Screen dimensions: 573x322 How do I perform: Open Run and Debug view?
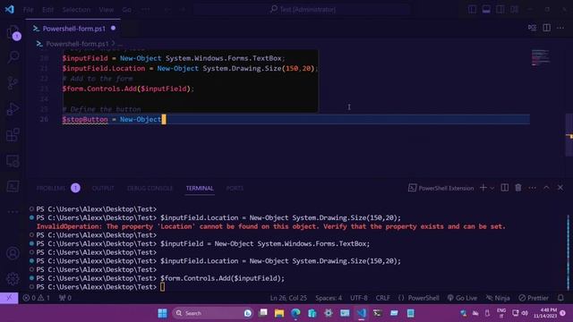coord(13,109)
